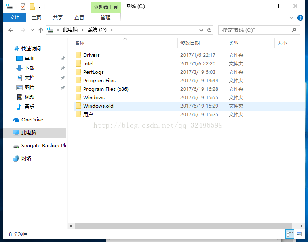Open OneDrive in the navigation pane
Image resolution: width=308 pixels, height=242 pixels.
point(32,119)
